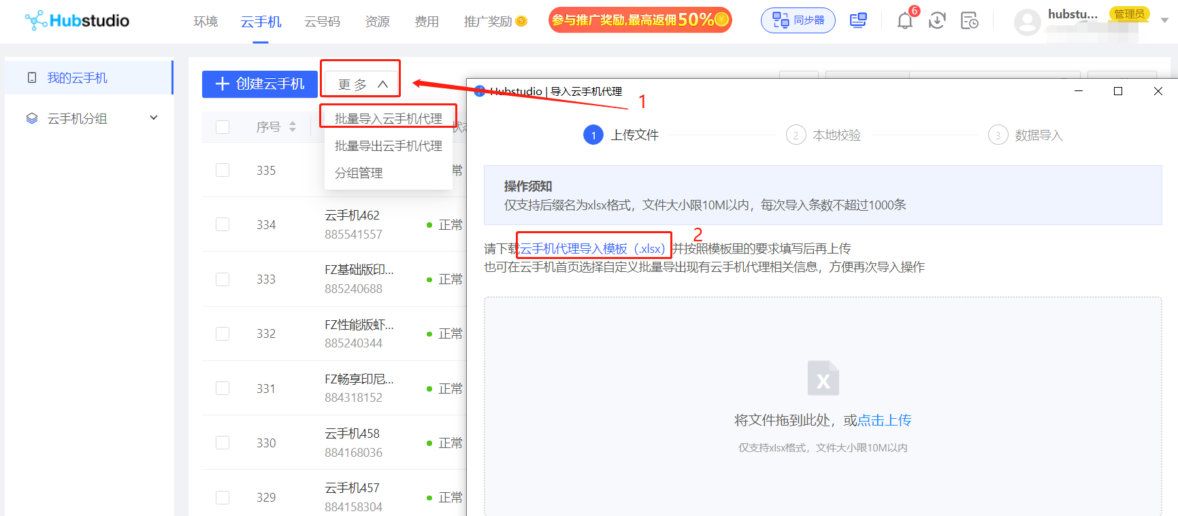Click the xlsx file upload icon

823,378
